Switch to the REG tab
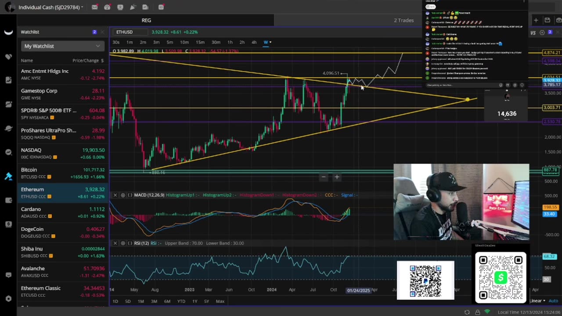 pos(146,20)
